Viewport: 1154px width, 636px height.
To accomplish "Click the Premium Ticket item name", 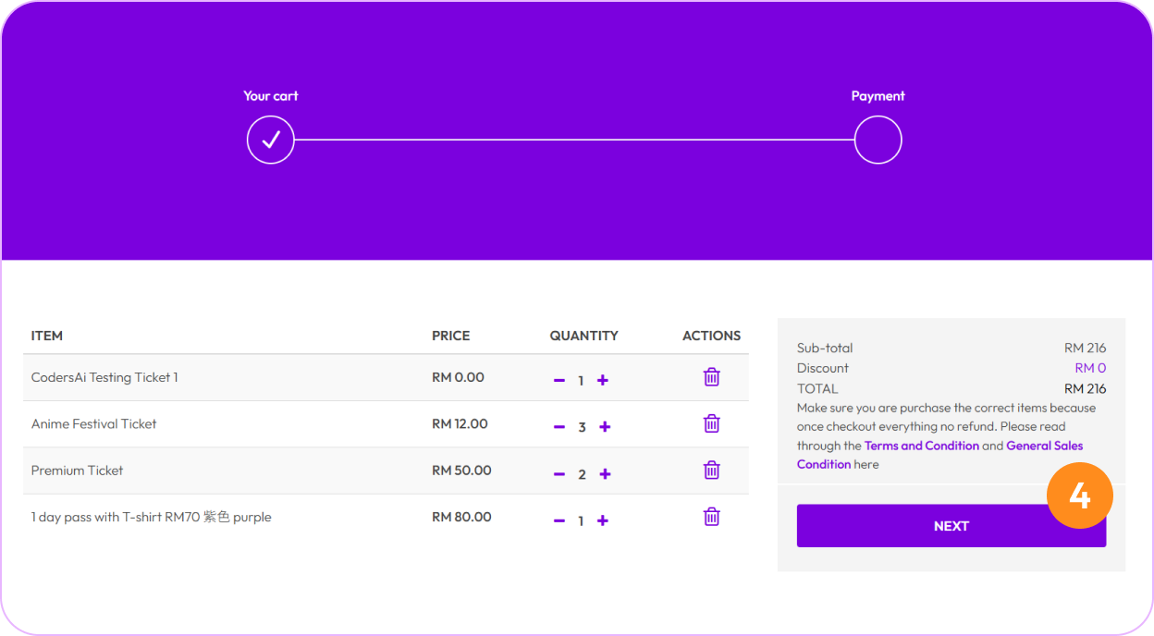I will tap(77, 471).
